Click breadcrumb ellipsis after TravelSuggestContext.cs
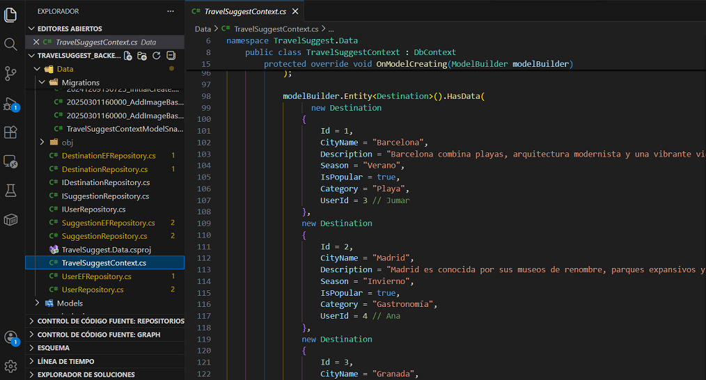706x380 pixels. [331, 29]
